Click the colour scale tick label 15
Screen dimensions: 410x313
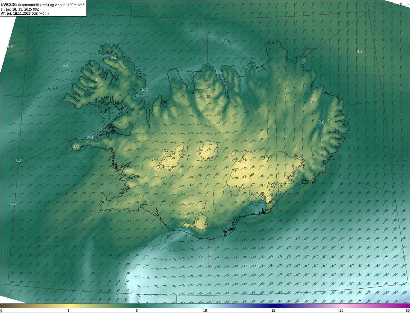click(273, 310)
